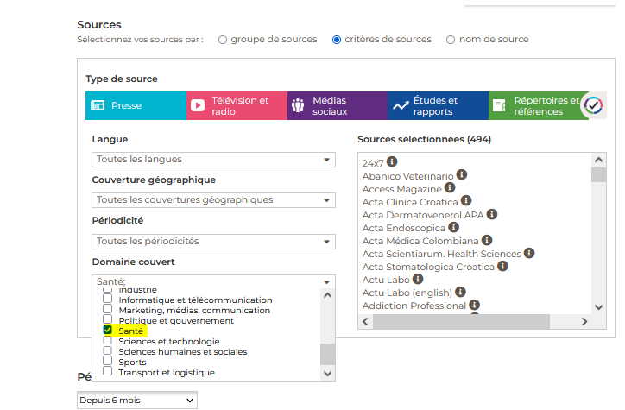Screen dimensions: 625x410
Task: Check the Sports checkbox
Action: pyautogui.click(x=108, y=362)
